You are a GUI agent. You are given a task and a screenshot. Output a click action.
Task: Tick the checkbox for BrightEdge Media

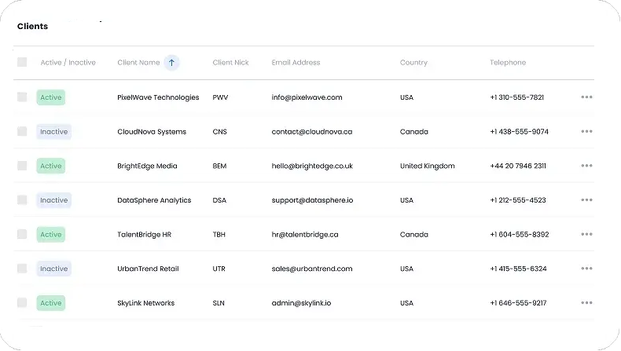click(22, 166)
